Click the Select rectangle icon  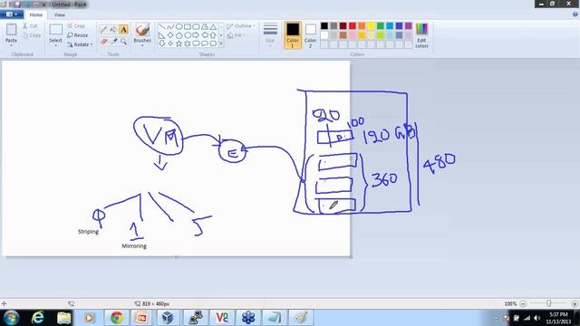(x=56, y=30)
